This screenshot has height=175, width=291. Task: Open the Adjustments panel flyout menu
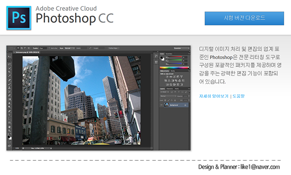point(189,71)
